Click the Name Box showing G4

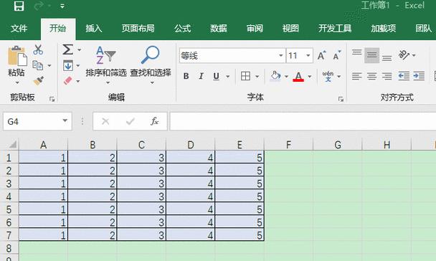tap(37, 121)
